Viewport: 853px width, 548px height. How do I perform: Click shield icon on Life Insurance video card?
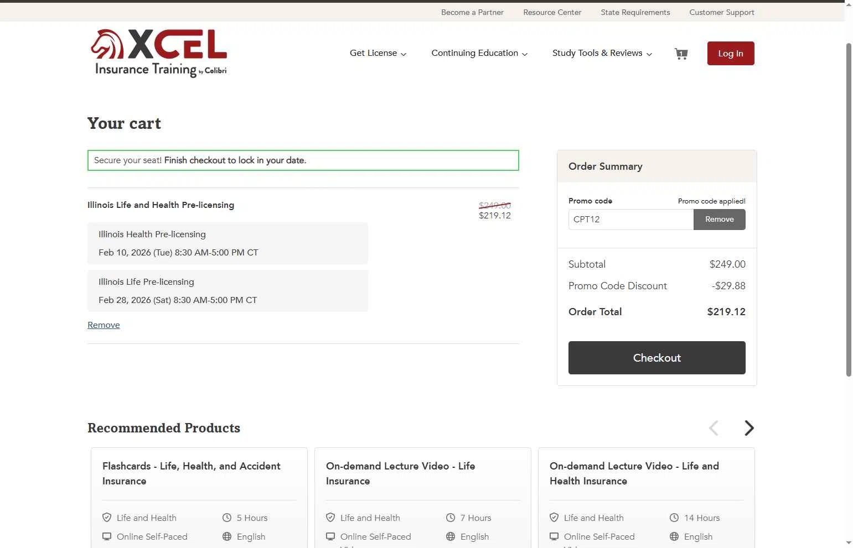click(330, 518)
